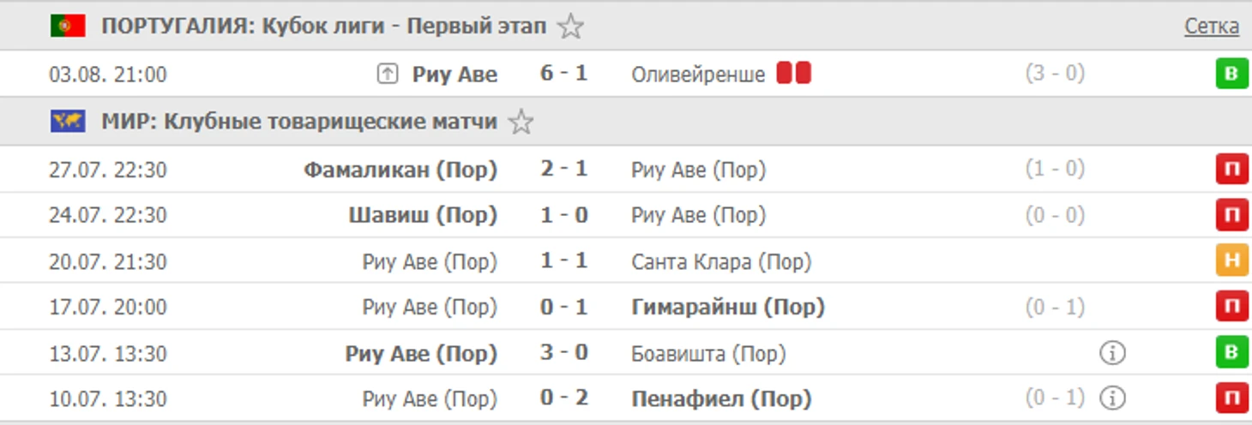Star the Portugal League Cup favorite icon

tap(570, 27)
